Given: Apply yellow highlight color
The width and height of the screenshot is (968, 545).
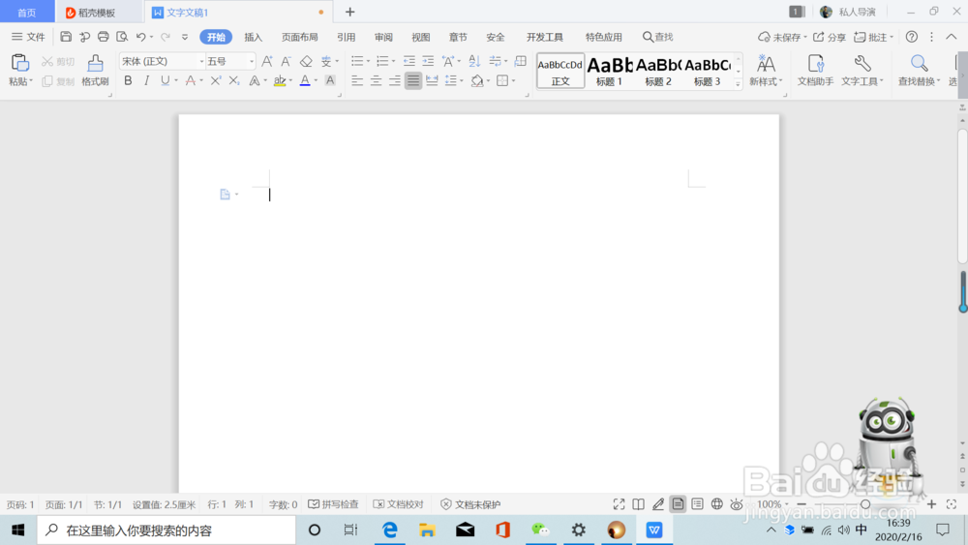Looking at the screenshot, I should pos(280,80).
